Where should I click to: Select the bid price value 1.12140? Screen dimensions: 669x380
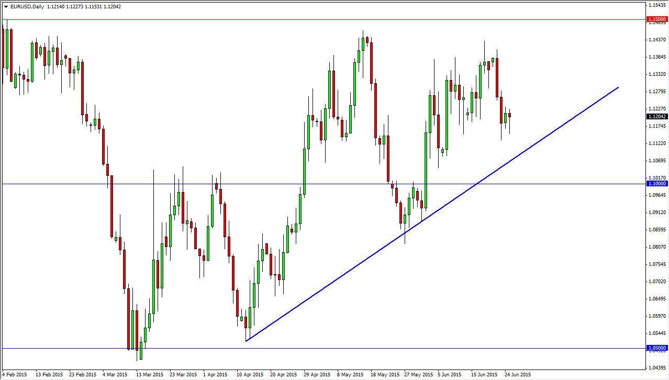[57, 7]
